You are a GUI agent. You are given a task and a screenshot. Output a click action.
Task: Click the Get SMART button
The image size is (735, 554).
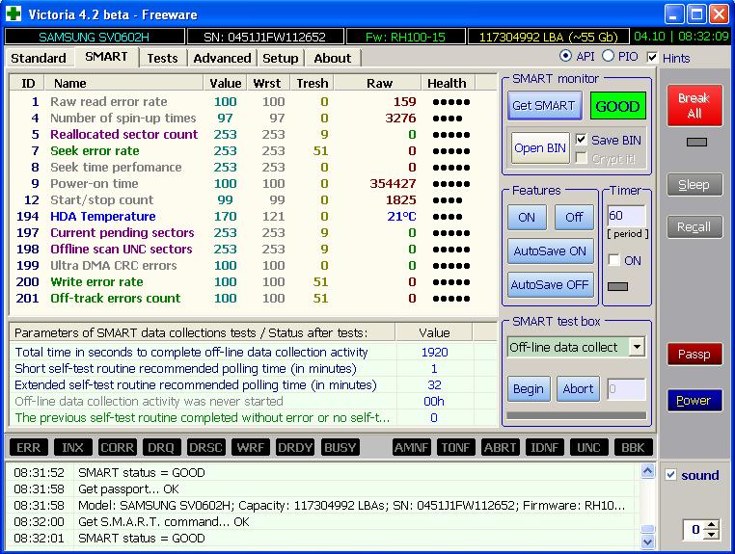(x=544, y=106)
